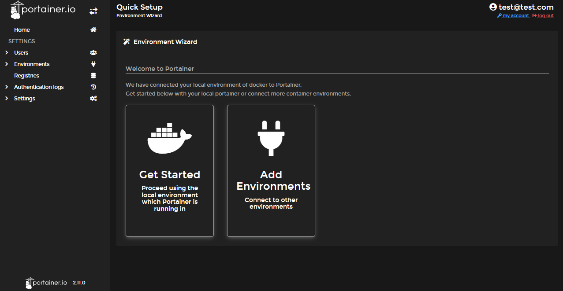Click 'Proceed using the local environment' description
Screen dimensions: 563x291
coord(170,199)
